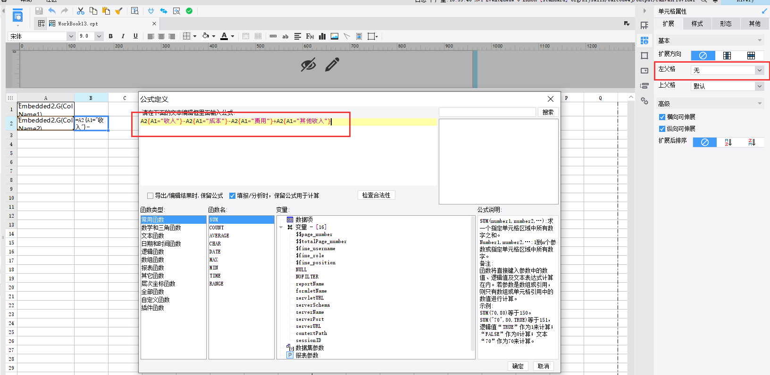
Task: Click the copy icon in toolbar
Action: (x=93, y=11)
